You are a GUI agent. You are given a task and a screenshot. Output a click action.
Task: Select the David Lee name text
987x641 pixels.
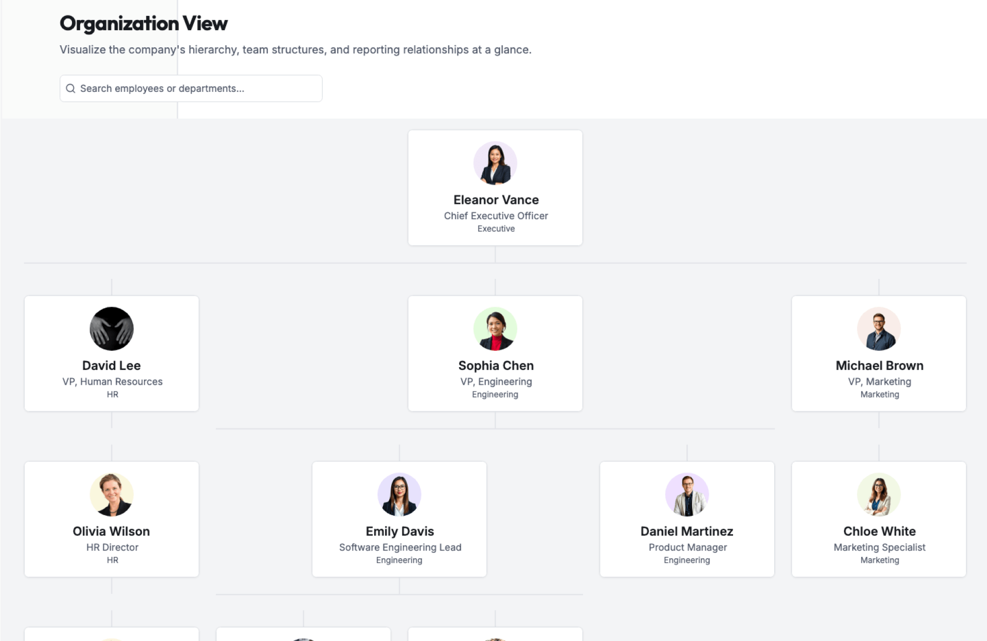pyautogui.click(x=112, y=366)
